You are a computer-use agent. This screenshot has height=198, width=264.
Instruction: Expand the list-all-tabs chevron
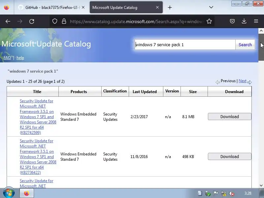pos(211,7)
